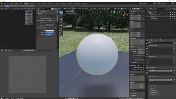The width and height of the screenshot is (176, 99).
Task: Open the Help menu
Action: click(x=21, y=3)
